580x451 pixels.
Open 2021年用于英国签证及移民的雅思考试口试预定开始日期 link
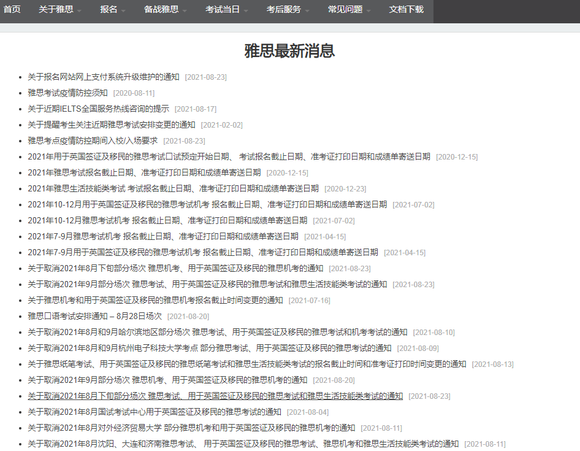coord(229,156)
